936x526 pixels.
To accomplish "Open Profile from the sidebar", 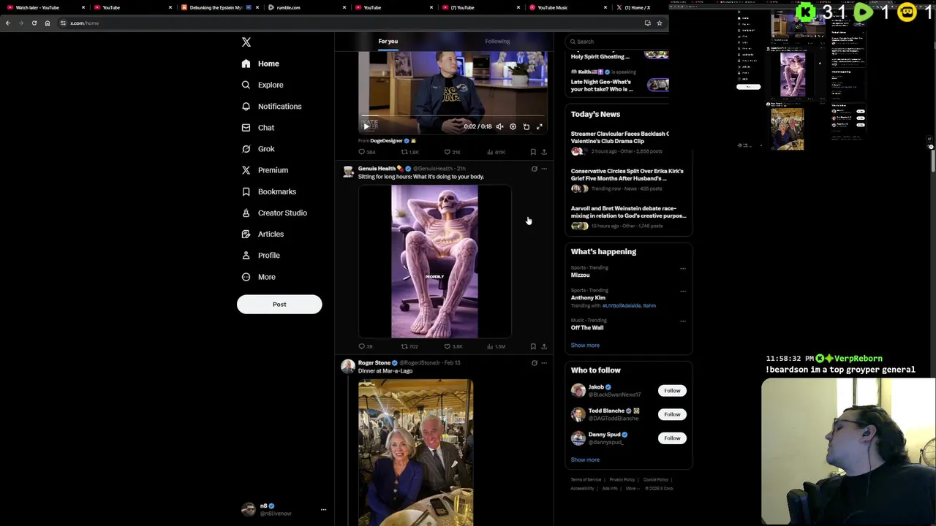I will 261,255.
